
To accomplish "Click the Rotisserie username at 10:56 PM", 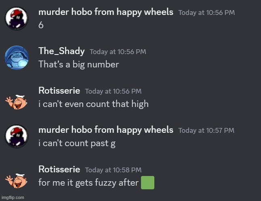I will coord(59,90).
